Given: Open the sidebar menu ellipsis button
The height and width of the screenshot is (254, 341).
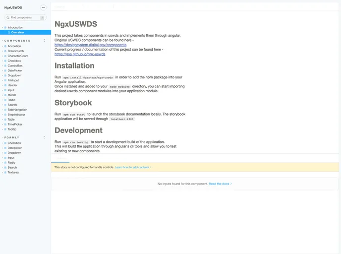Looking at the screenshot, I should pyautogui.click(x=44, y=7).
